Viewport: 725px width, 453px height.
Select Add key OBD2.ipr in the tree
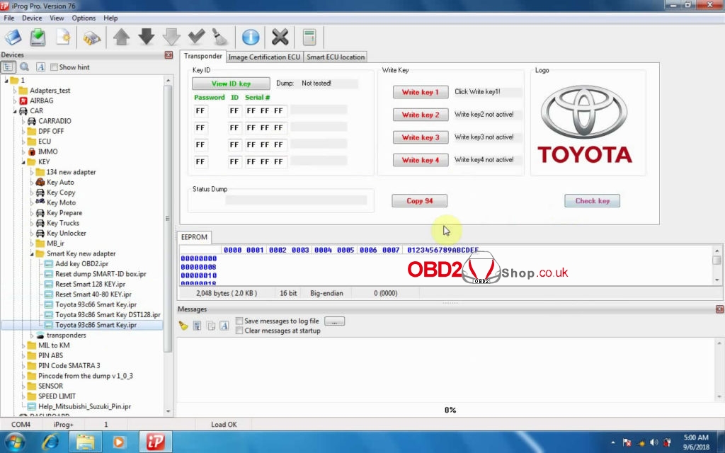point(82,264)
